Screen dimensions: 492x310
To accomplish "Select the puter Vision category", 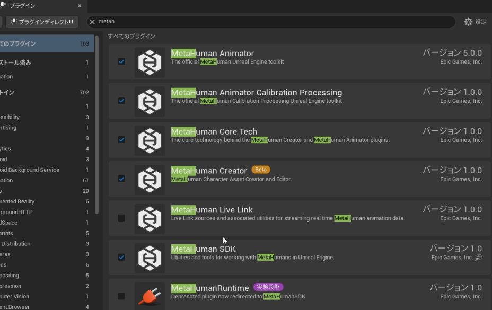I will pyautogui.click(x=47, y=297).
